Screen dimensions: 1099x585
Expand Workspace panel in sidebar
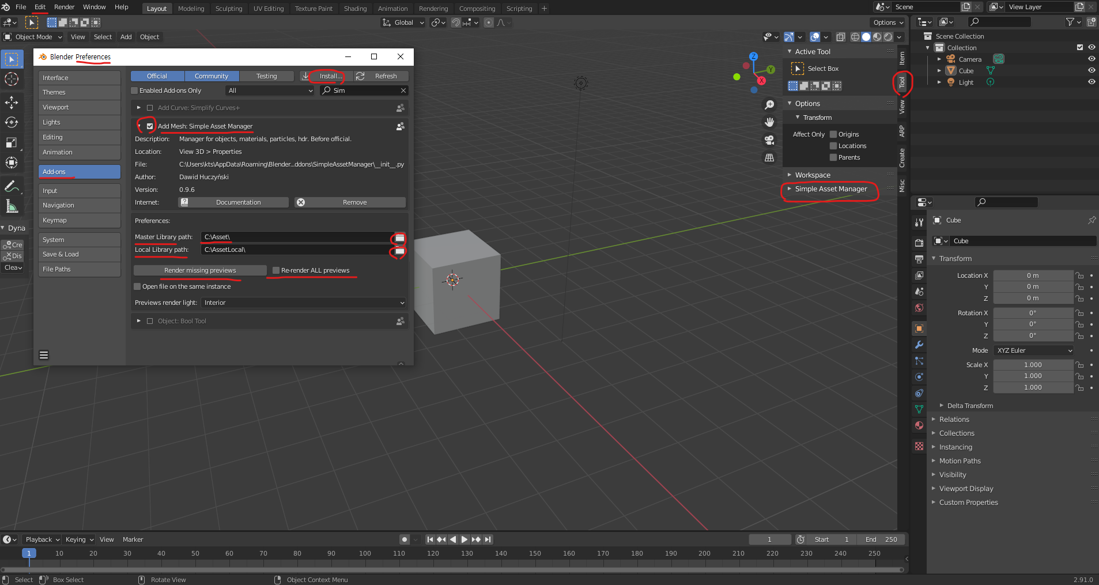tap(813, 175)
